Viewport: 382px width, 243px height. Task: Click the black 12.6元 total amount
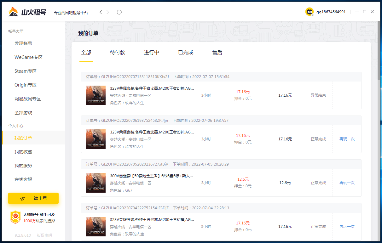click(285, 183)
